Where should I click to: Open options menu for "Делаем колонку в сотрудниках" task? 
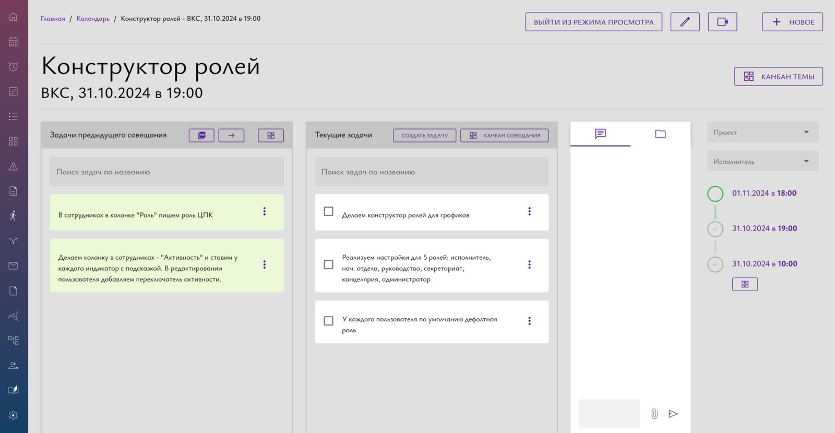[x=265, y=264]
